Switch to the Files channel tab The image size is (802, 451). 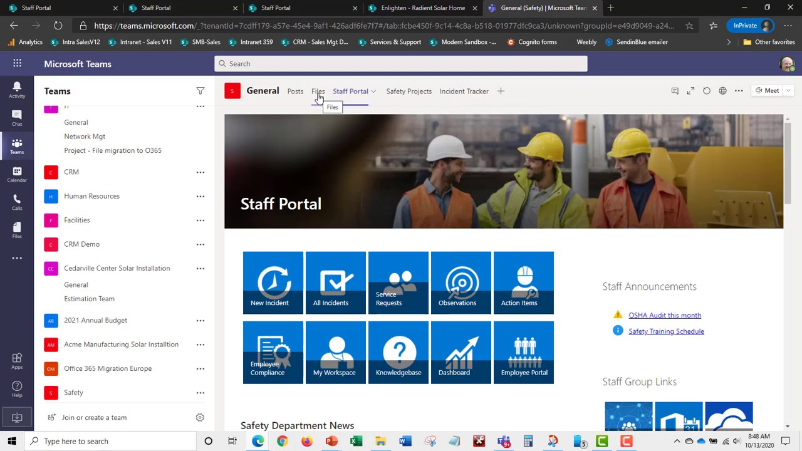(x=318, y=91)
